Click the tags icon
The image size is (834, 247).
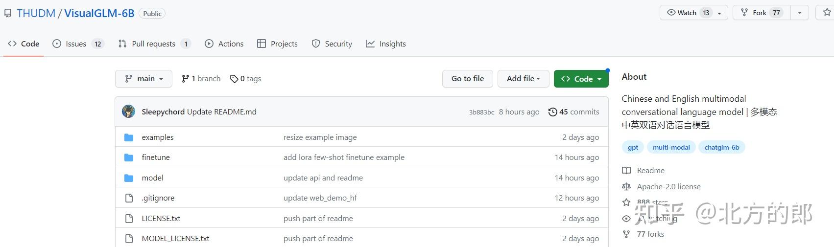[x=234, y=79]
